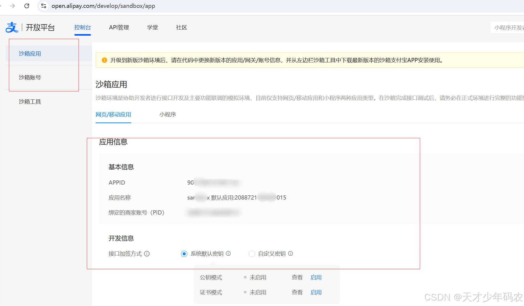524x306 pixels.
Task: Click the orange warning icon in banner
Action: tap(104, 60)
